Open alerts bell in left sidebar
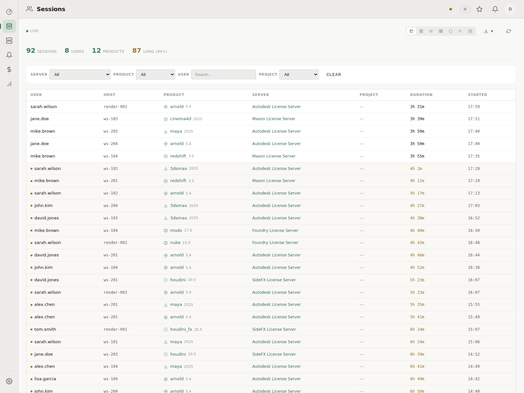524x393 pixels. (x=9, y=55)
